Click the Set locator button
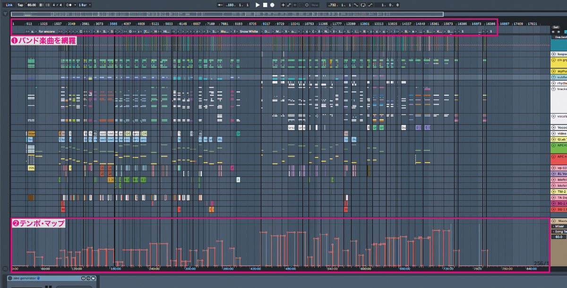567x288 pixels. [x=556, y=27]
